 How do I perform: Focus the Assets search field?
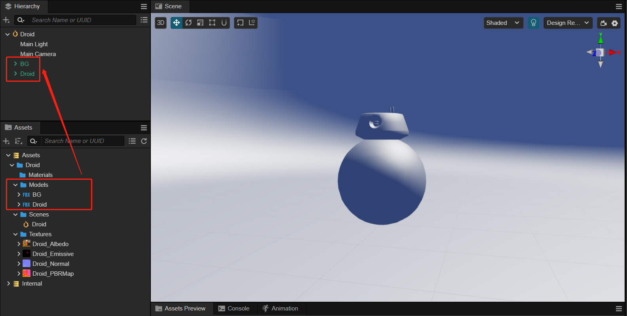coord(82,141)
